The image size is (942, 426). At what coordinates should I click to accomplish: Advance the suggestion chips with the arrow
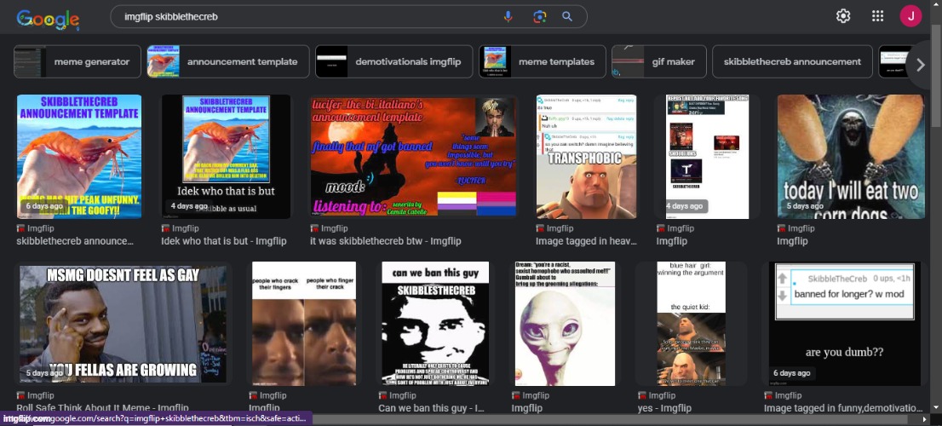coord(921,64)
